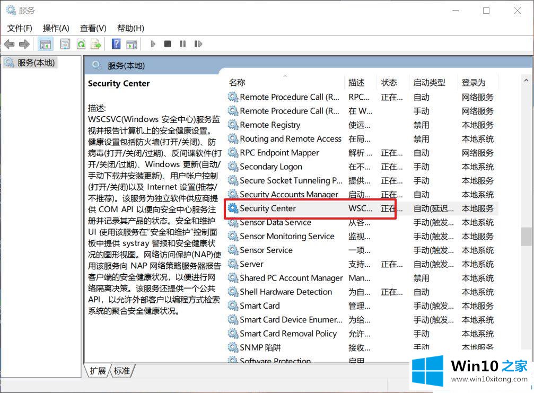Click the blue Help toolbar icon
The image size is (534, 393).
(x=116, y=44)
